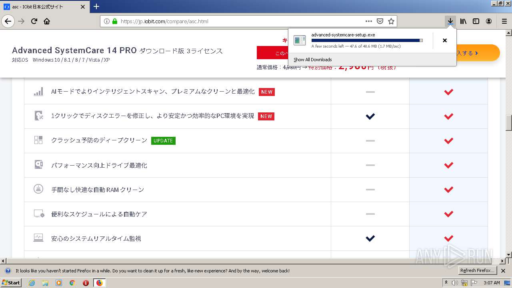Open the volume control in system tray
512x288 pixels.
455,283
